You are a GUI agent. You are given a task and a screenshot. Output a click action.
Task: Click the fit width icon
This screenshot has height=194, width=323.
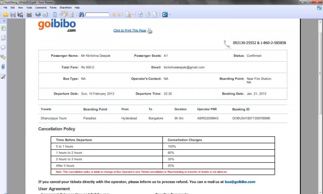pos(155,14)
